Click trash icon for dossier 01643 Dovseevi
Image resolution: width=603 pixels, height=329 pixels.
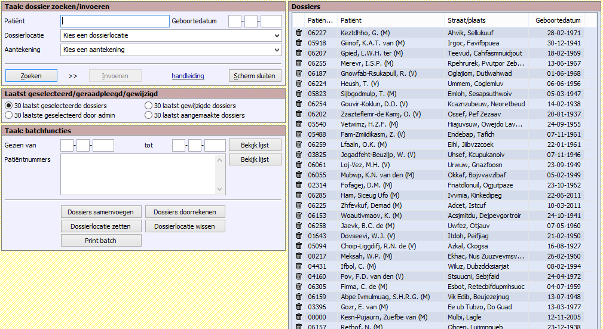(299, 236)
